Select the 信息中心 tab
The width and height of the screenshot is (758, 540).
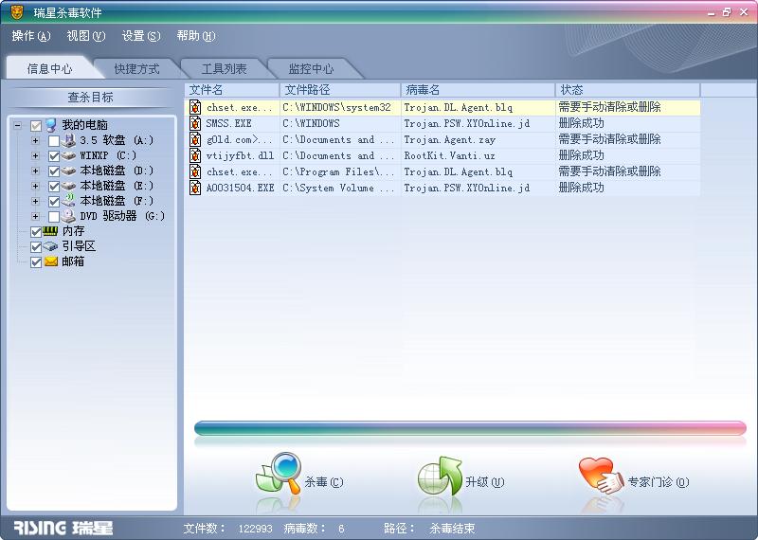pyautogui.click(x=50, y=68)
